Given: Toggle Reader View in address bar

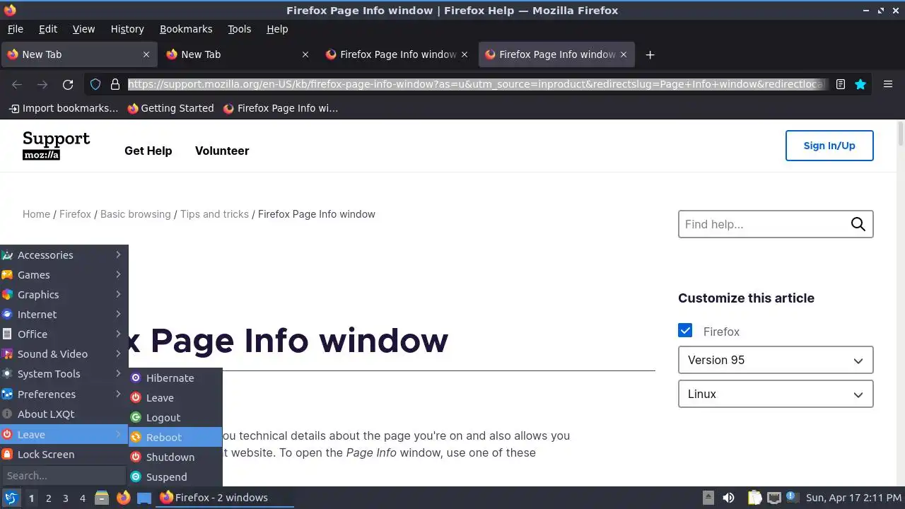Looking at the screenshot, I should point(841,84).
